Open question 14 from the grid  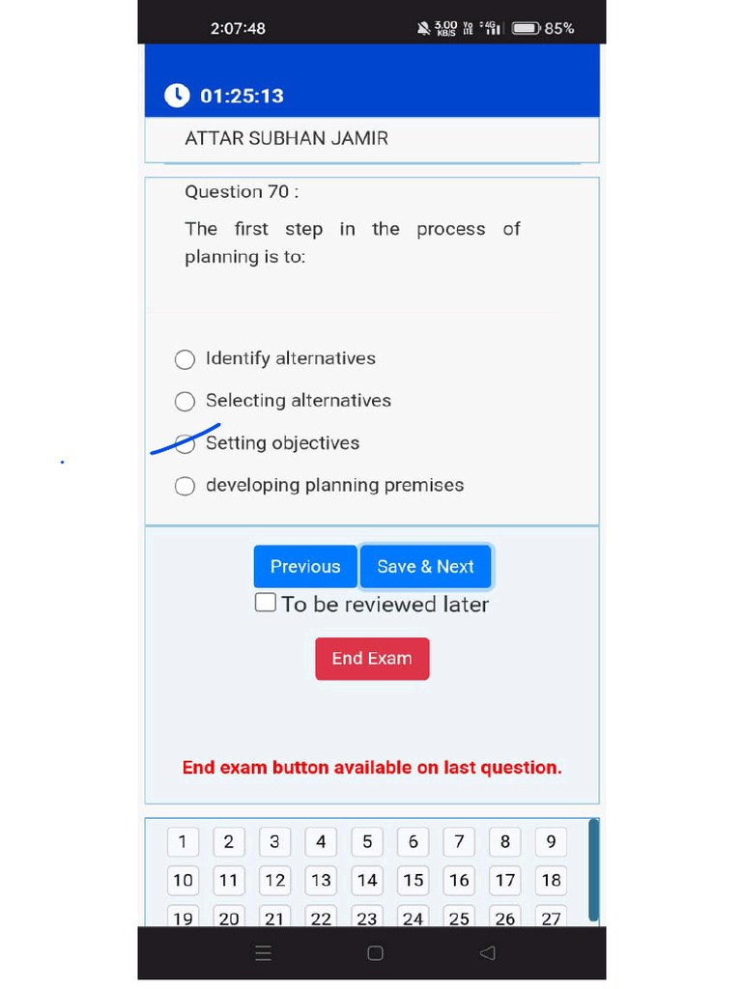[367, 881]
